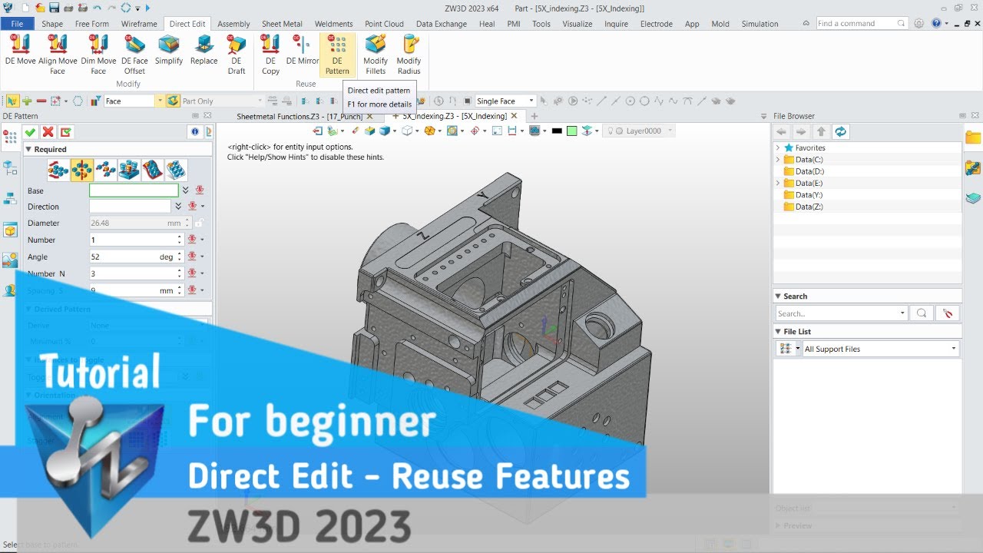Select the first pattern type icon

58,170
